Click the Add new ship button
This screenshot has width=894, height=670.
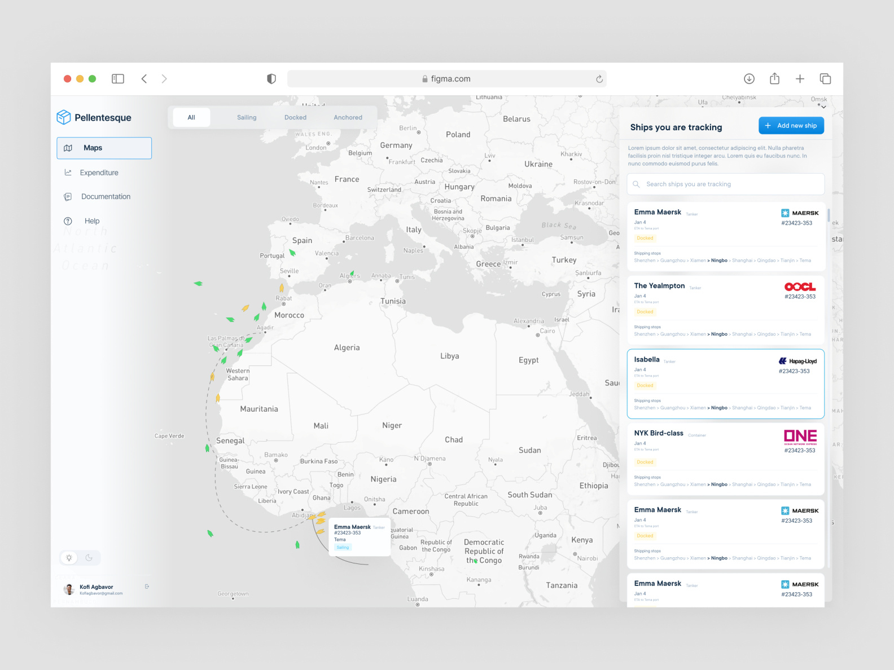(791, 126)
